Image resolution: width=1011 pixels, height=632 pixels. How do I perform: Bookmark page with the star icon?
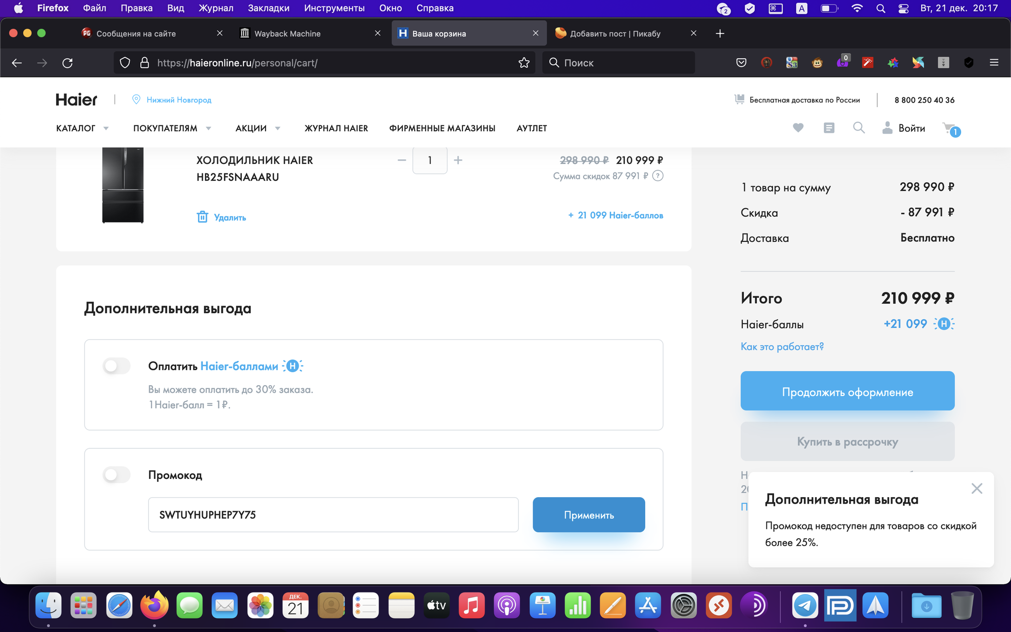tap(524, 63)
